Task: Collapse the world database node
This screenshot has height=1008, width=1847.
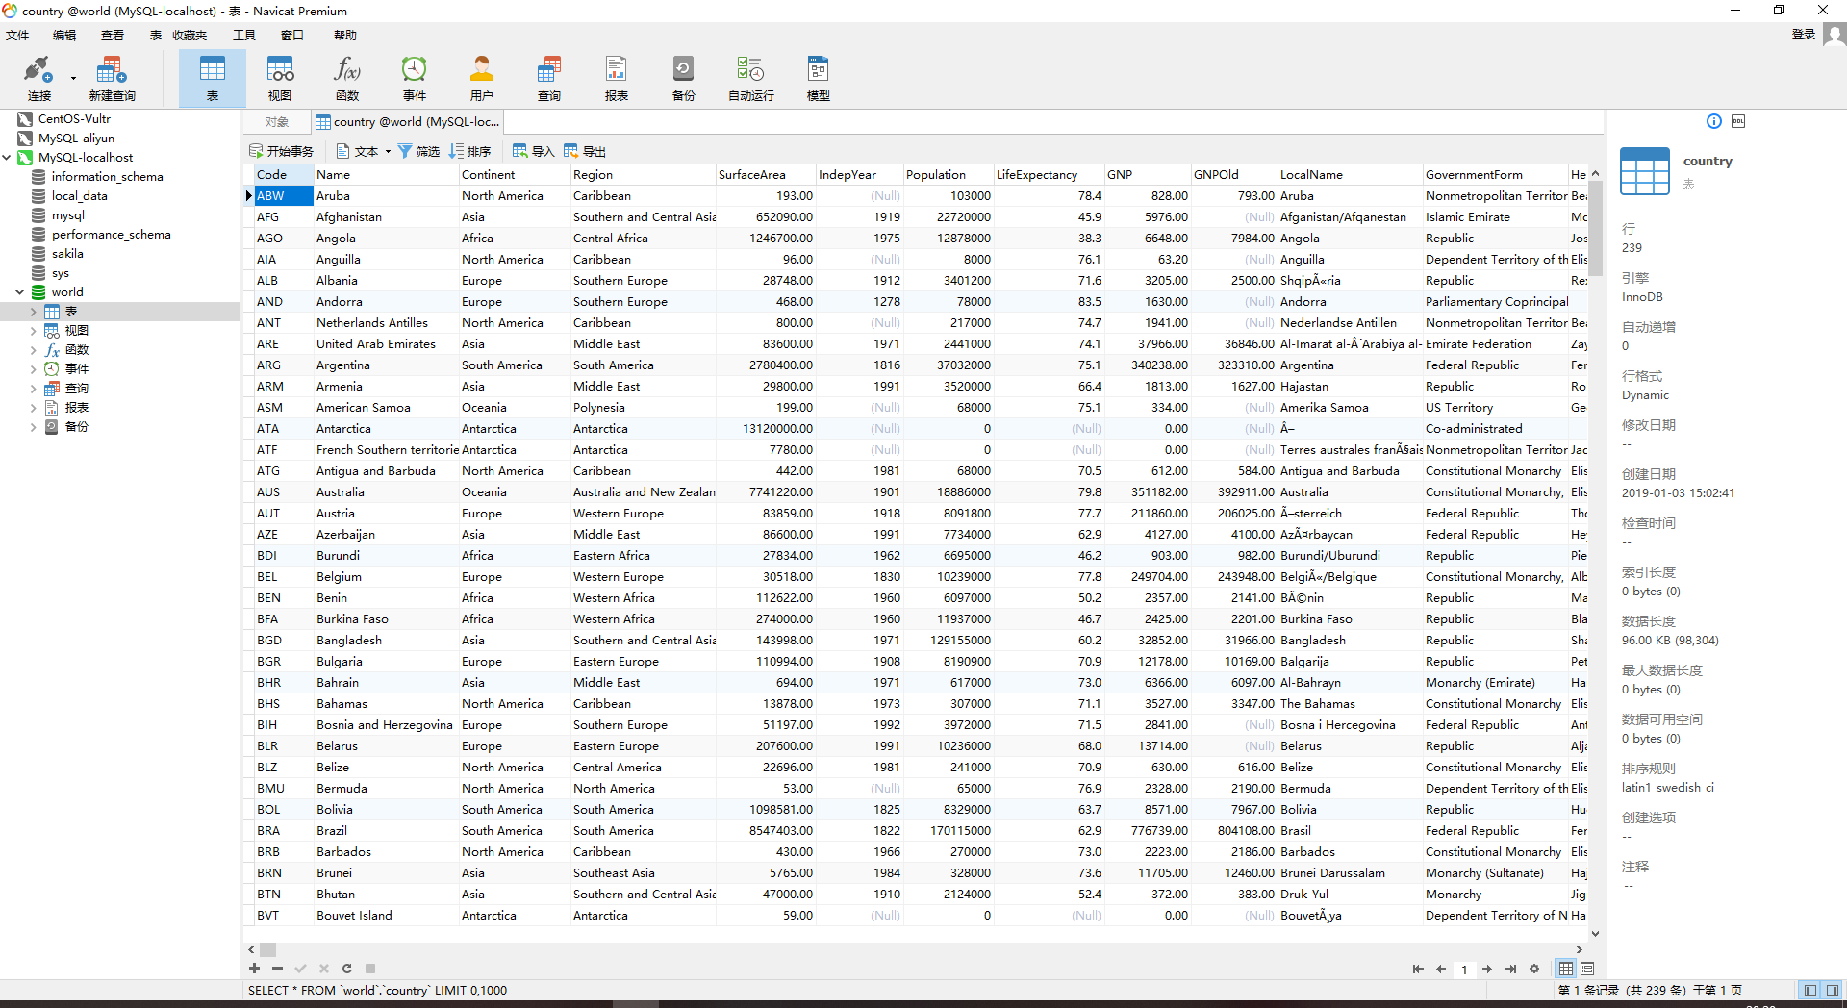Action: [19, 292]
